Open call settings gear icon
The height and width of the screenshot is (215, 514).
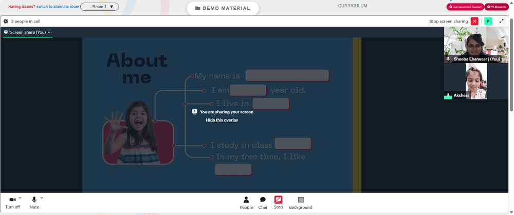pyautogui.click(x=6, y=21)
